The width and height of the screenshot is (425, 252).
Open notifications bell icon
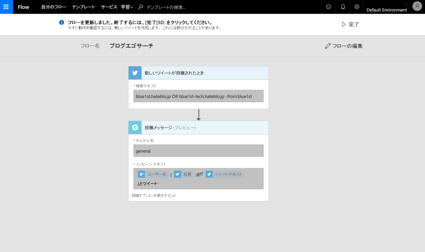pyautogui.click(x=343, y=7)
